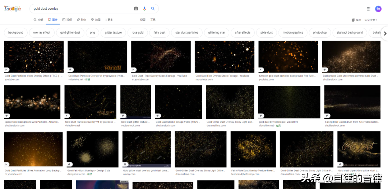Open alamy gold glitter dust overlay thumbnail

click(x=147, y=149)
